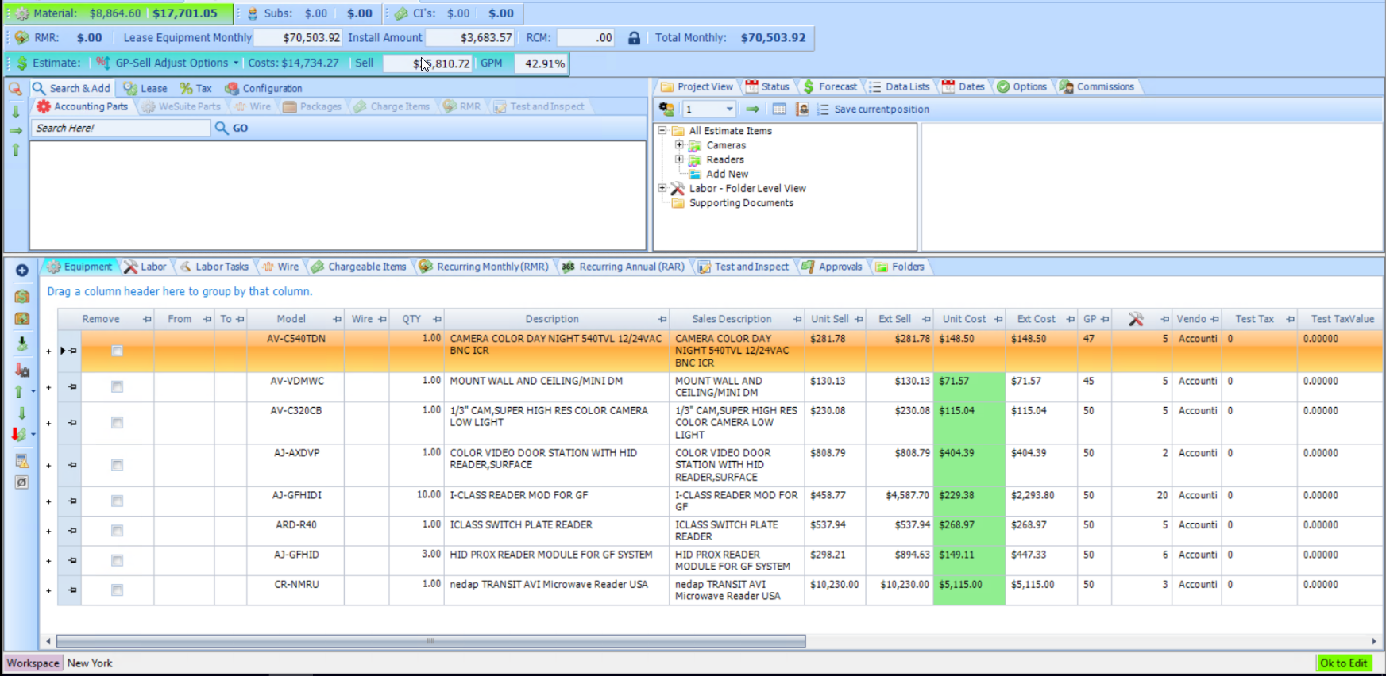The height and width of the screenshot is (676, 1386).
Task: Click the red arrow with lock icon
Action: 22,370
